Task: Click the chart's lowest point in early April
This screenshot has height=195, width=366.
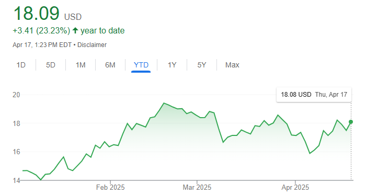Action: coord(310,153)
